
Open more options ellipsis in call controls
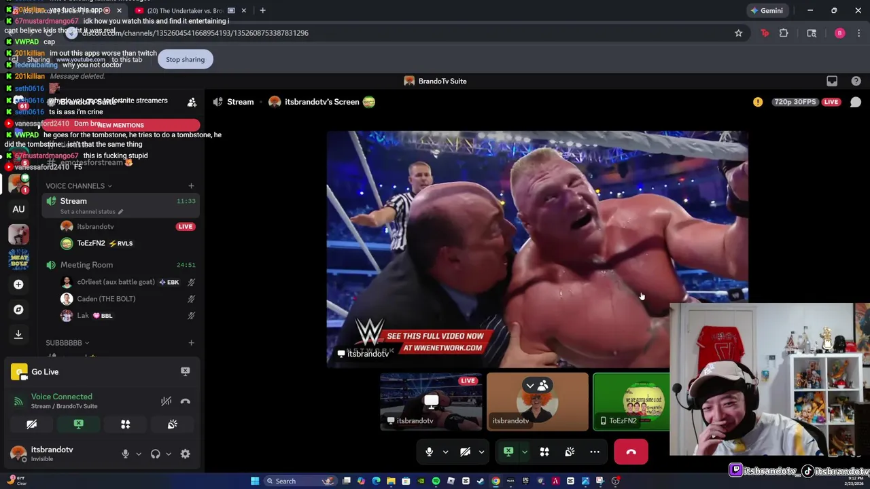[x=595, y=452]
